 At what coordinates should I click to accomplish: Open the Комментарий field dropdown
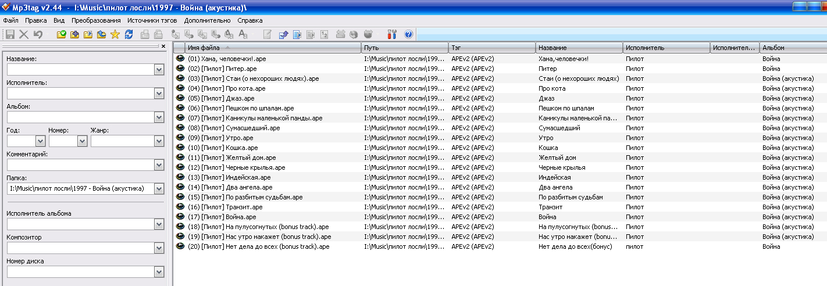(x=159, y=165)
